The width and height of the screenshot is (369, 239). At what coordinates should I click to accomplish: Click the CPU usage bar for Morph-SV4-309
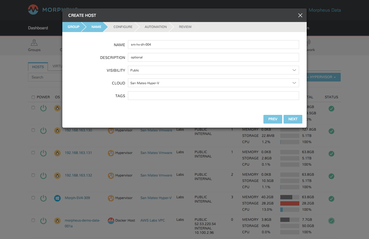point(290,210)
